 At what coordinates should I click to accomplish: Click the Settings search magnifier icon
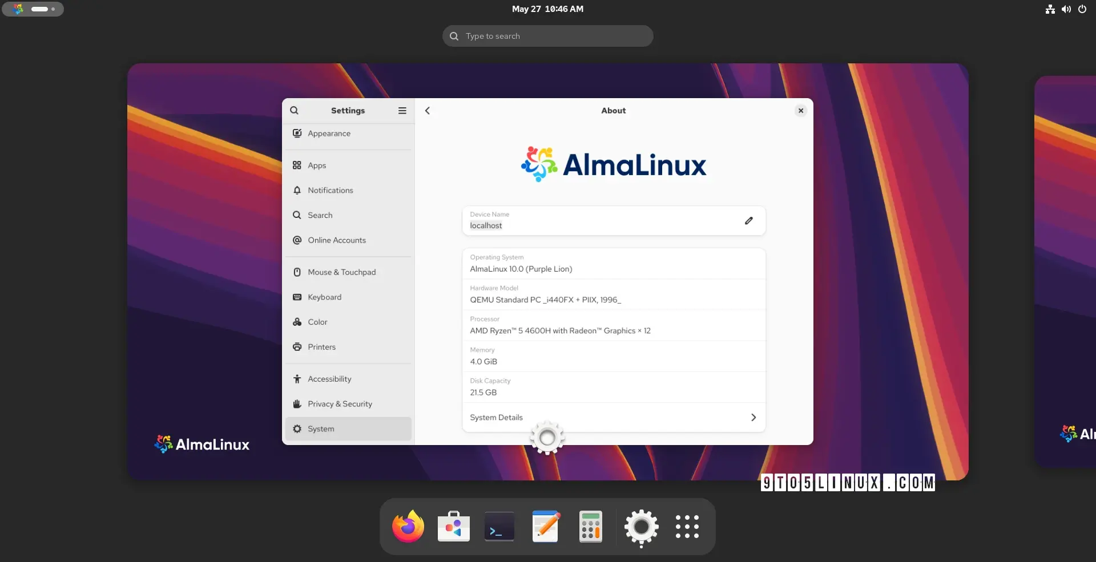[x=294, y=111]
